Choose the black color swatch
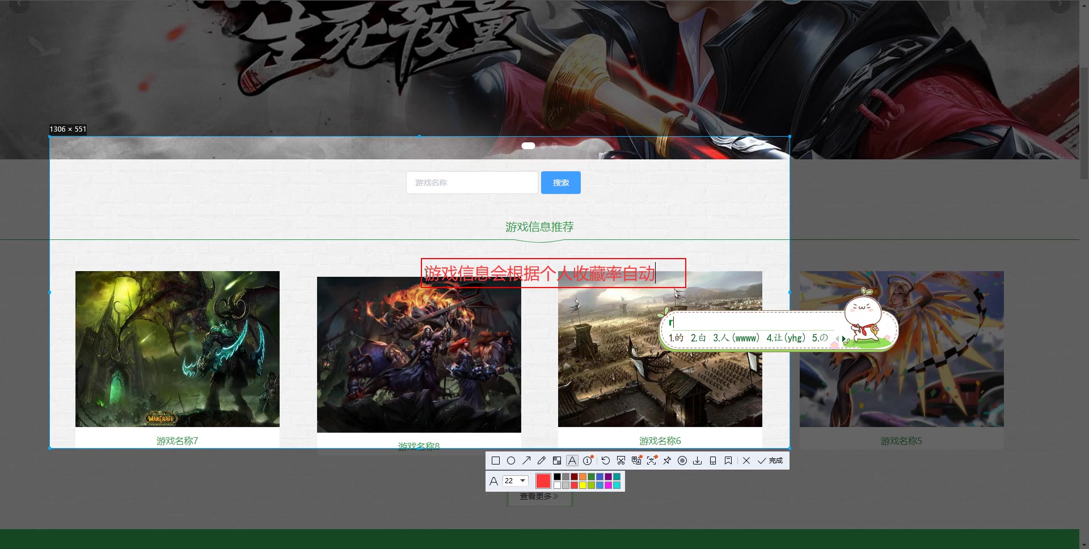 (557, 477)
